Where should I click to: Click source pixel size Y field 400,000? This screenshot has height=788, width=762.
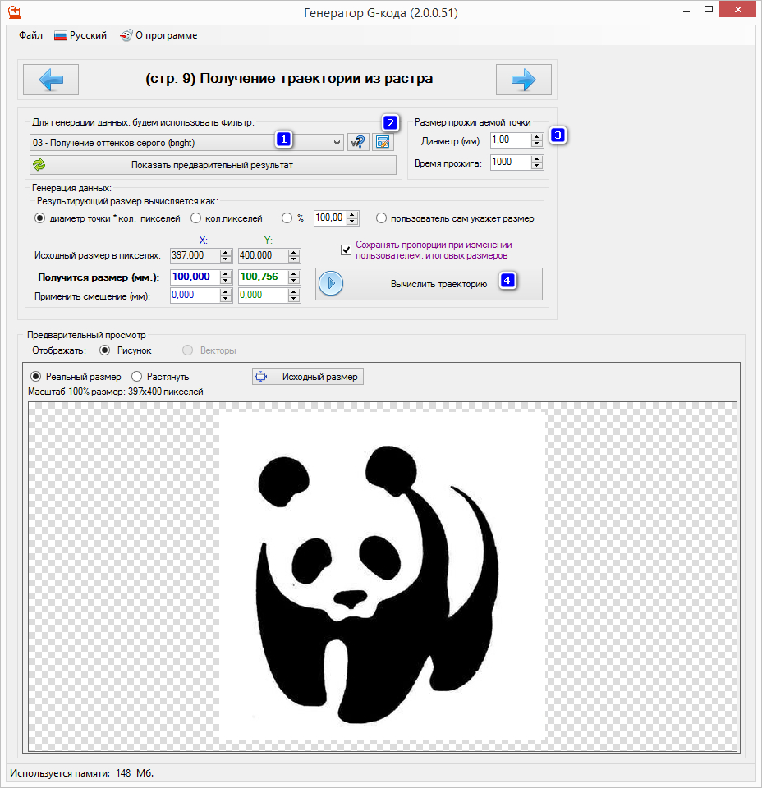tap(264, 256)
